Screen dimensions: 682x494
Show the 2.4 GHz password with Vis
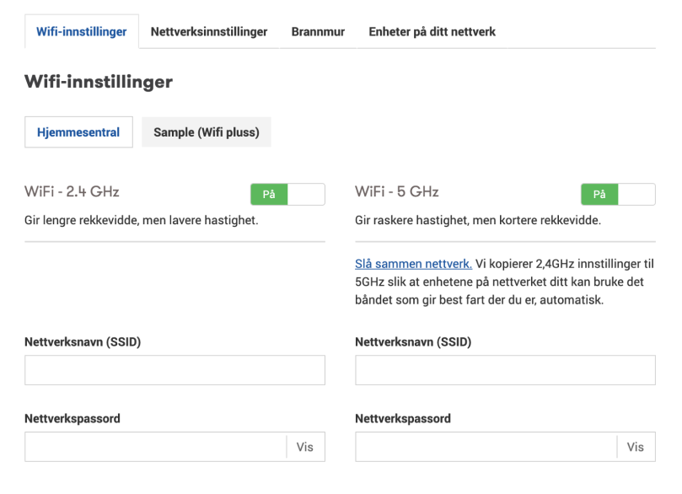coord(305,447)
